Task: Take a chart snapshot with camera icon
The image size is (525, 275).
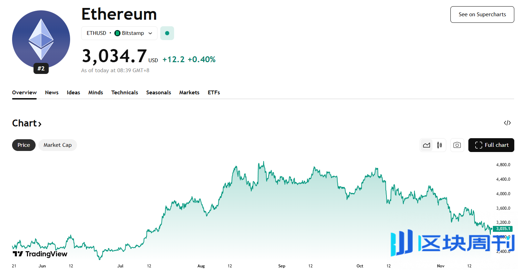Action: (457, 145)
